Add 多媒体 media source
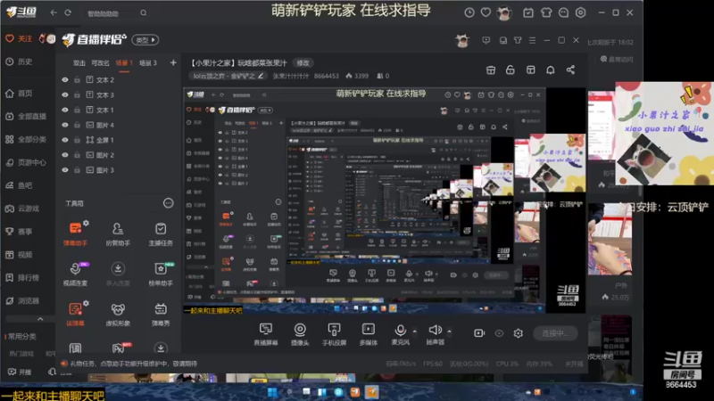 pyautogui.click(x=368, y=333)
